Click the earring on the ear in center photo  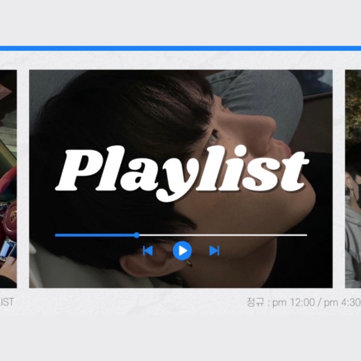(189, 264)
